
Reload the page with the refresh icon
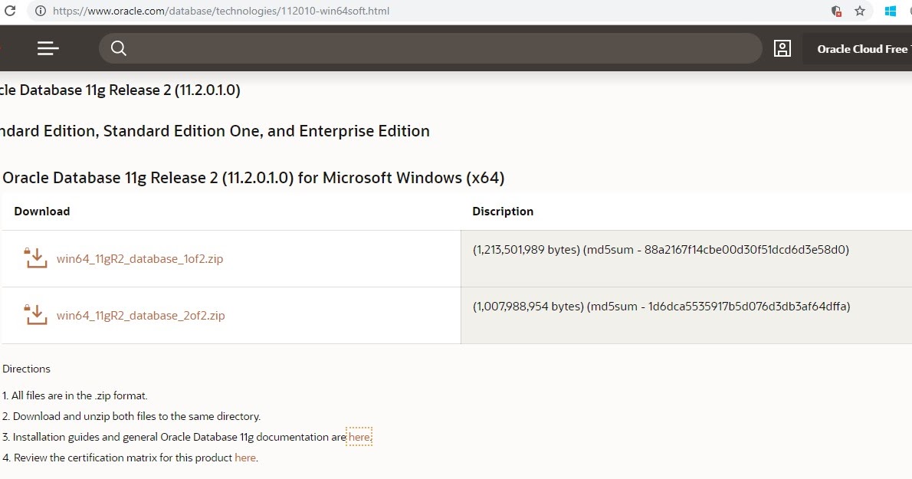(x=10, y=11)
